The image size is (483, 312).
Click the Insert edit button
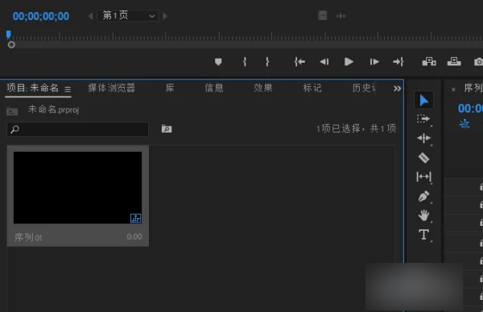point(429,62)
